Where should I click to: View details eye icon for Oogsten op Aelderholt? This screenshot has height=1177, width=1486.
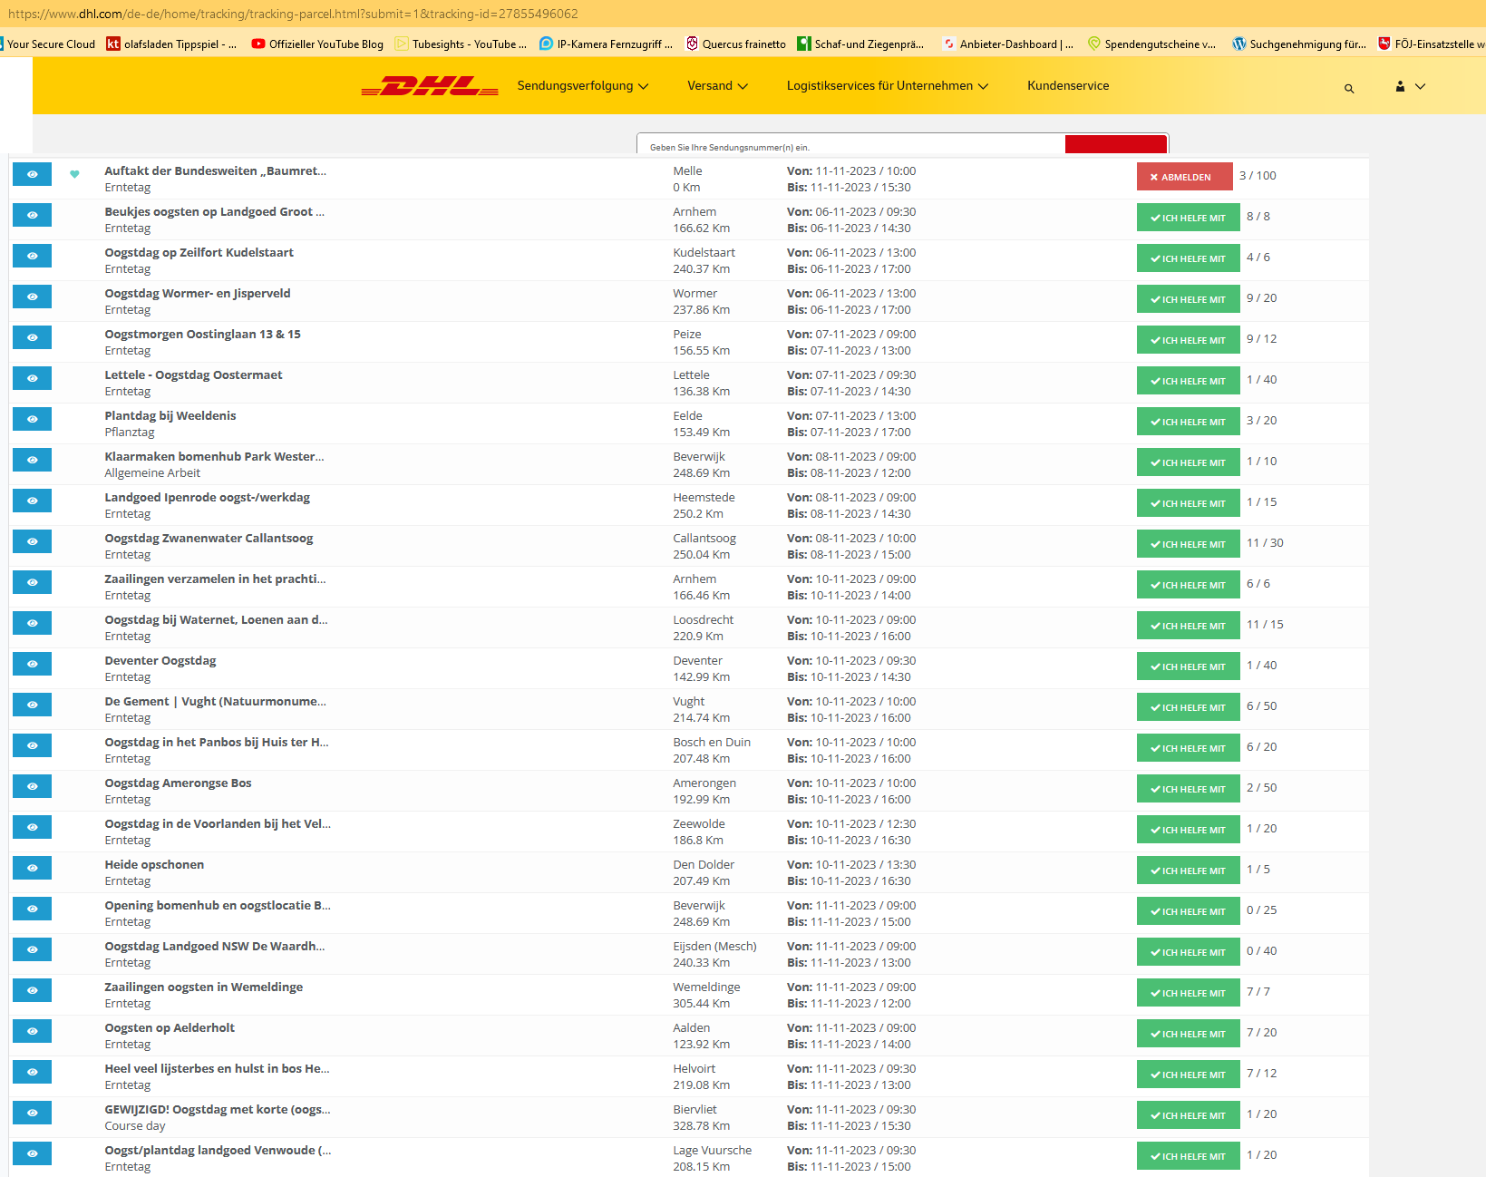coord(32,1031)
